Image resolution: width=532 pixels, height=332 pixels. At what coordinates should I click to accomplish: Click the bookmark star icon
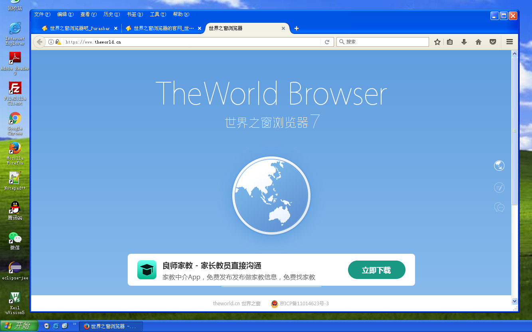pyautogui.click(x=437, y=42)
